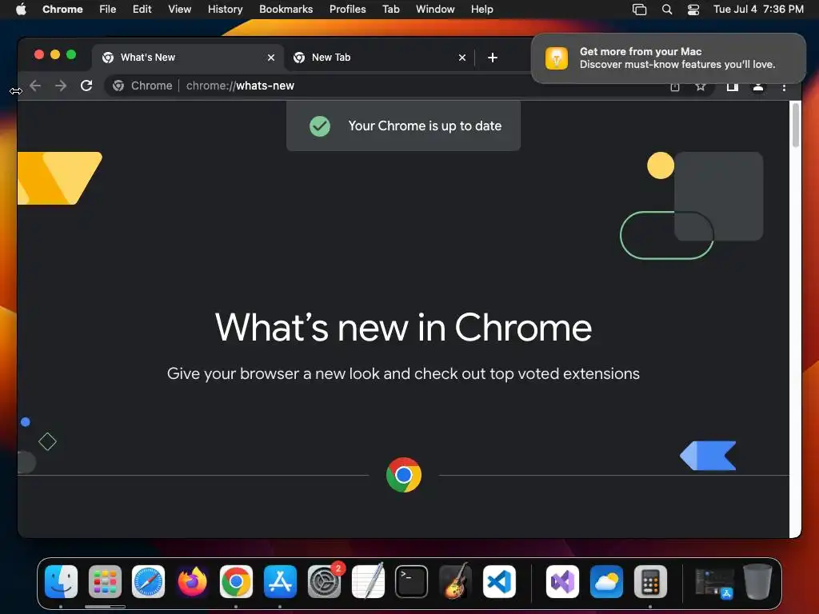Click the back navigation arrow
This screenshot has width=819, height=614.
(35, 86)
